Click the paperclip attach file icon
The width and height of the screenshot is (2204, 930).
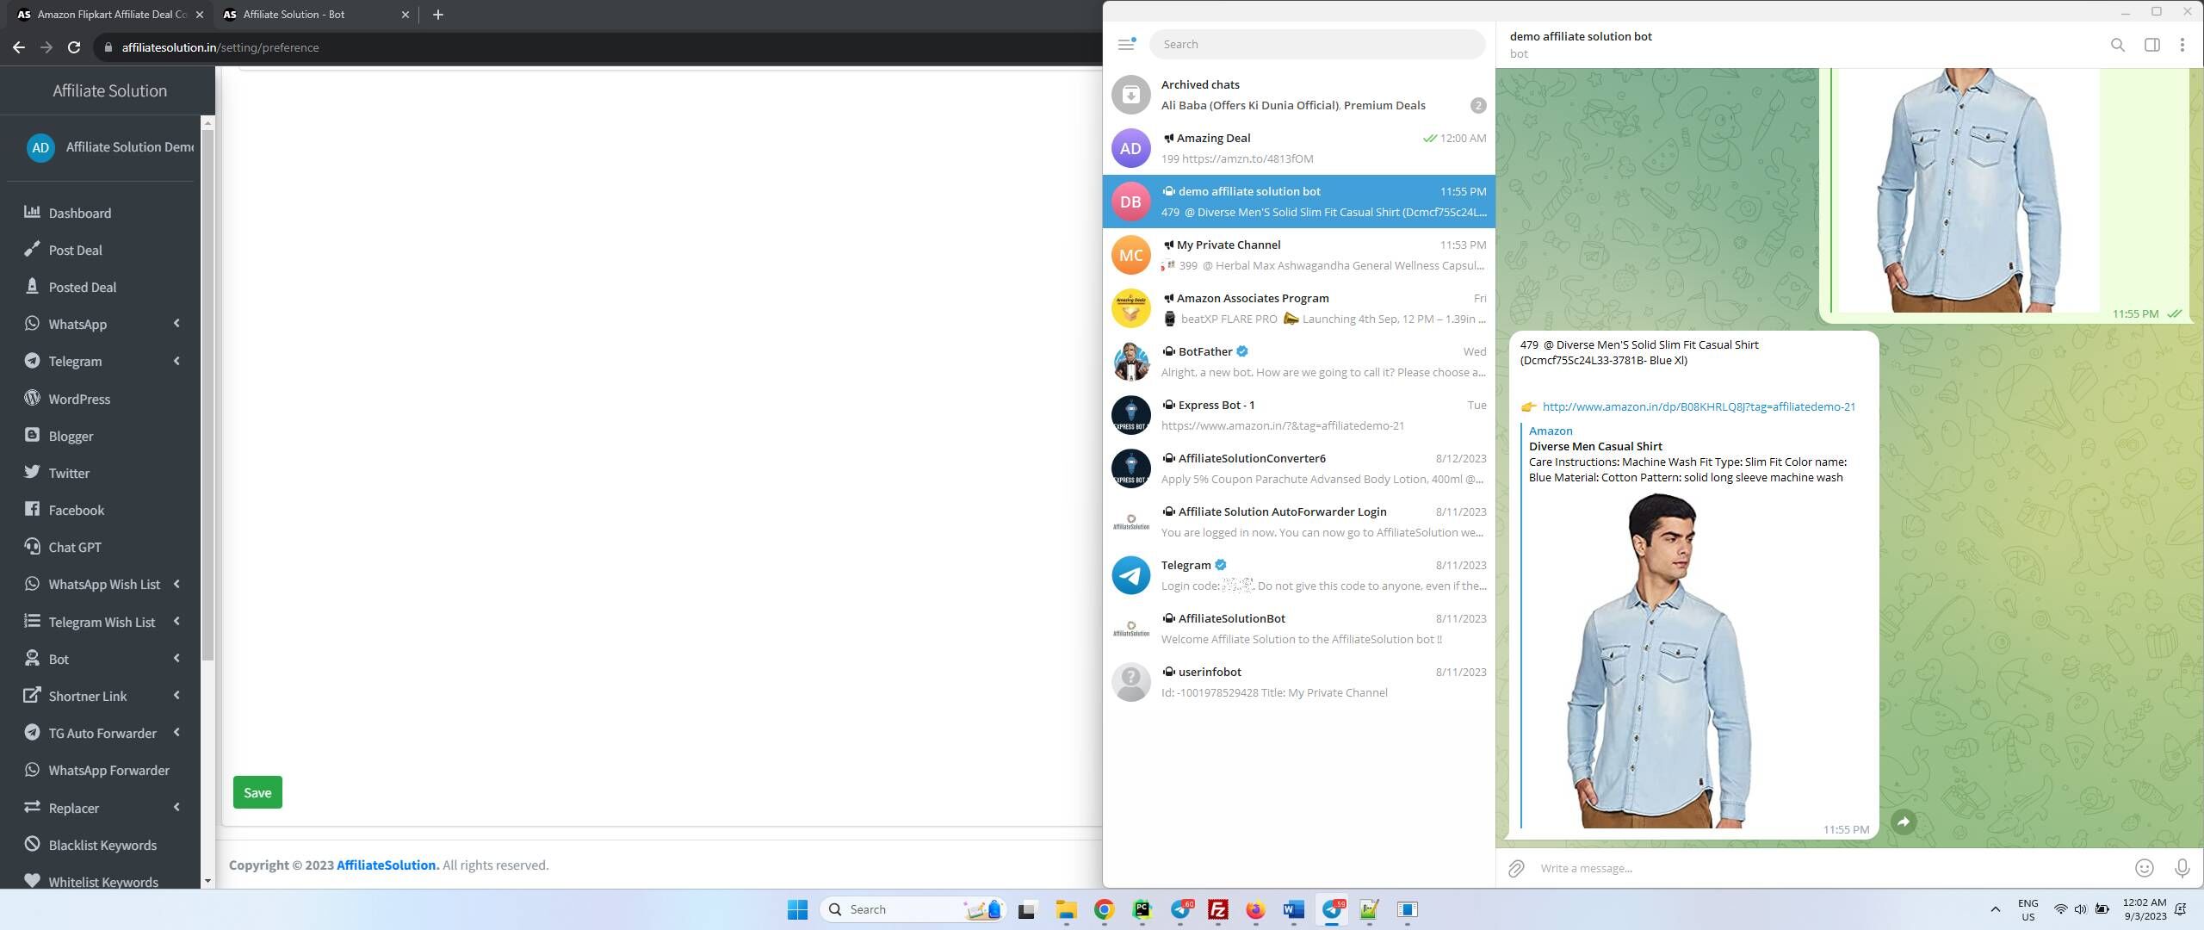tap(1516, 868)
